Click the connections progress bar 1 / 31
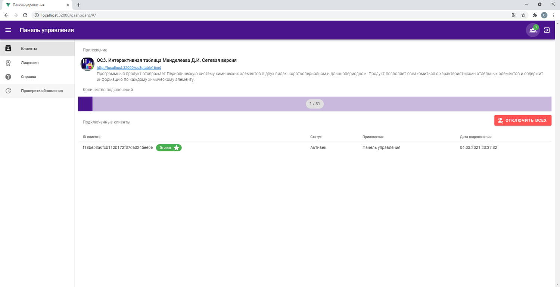This screenshot has height=287, width=560. coord(315,104)
